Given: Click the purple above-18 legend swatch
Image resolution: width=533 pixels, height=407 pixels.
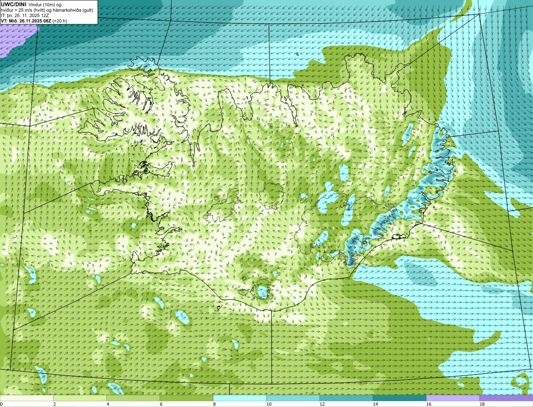Looking at the screenshot, I should click(506, 398).
